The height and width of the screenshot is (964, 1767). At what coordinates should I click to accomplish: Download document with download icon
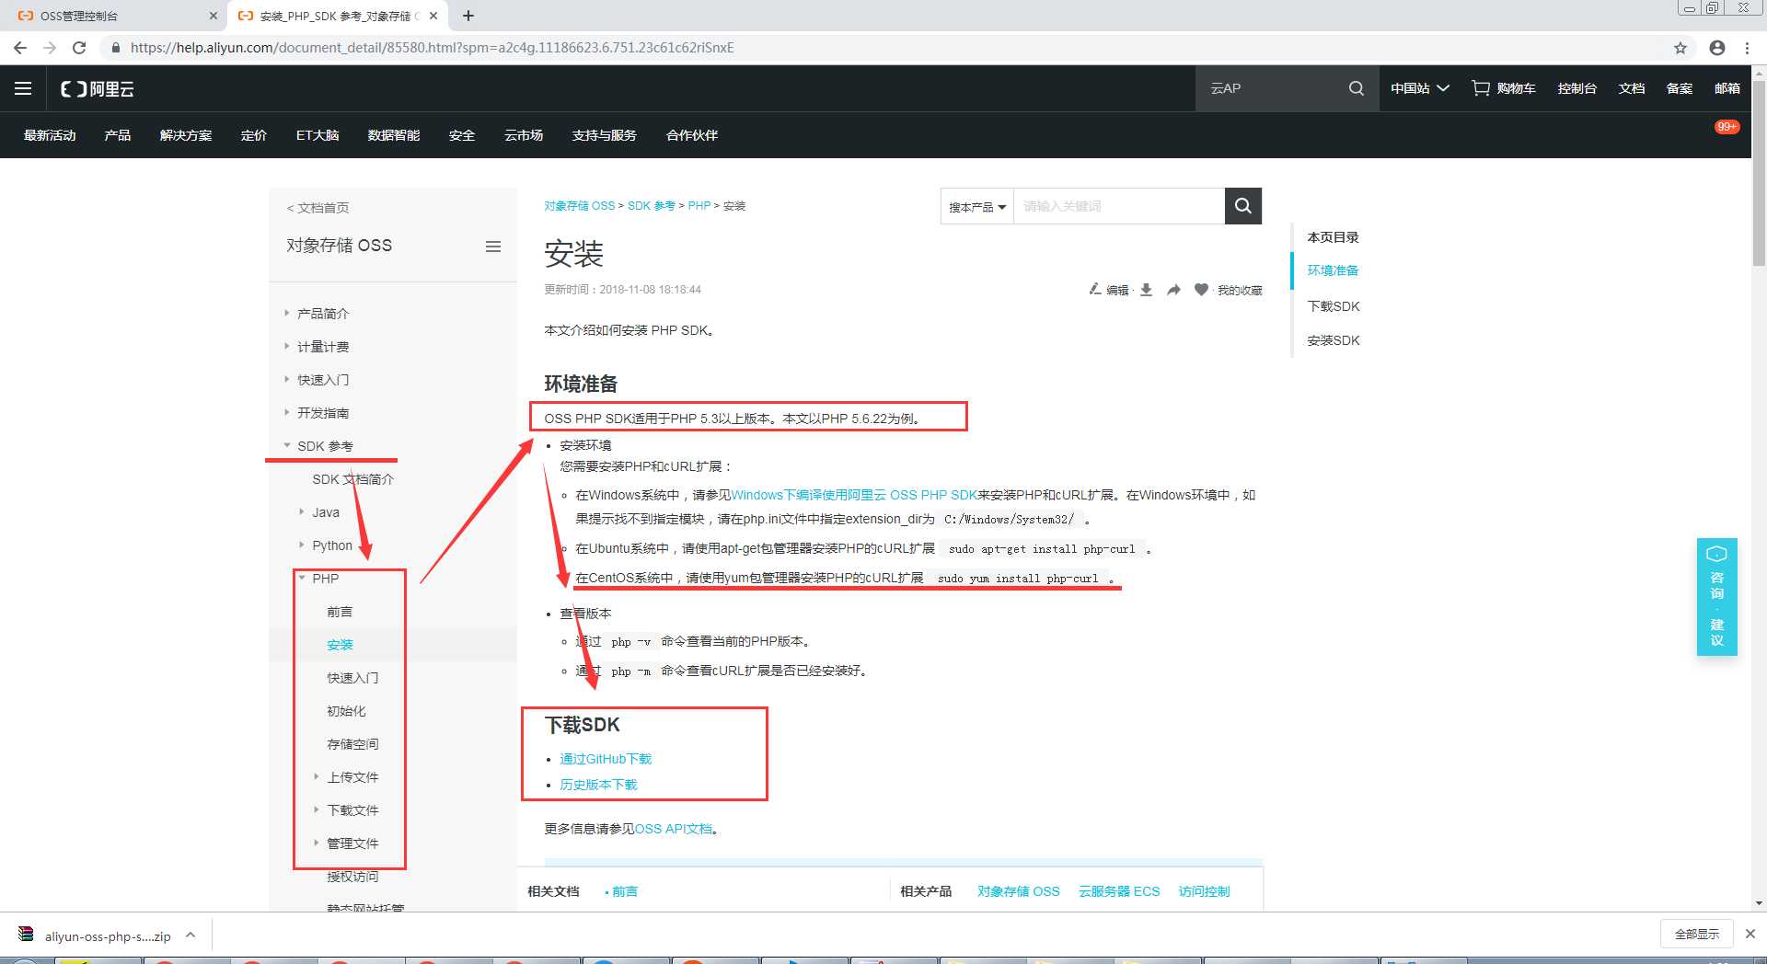tap(1146, 290)
